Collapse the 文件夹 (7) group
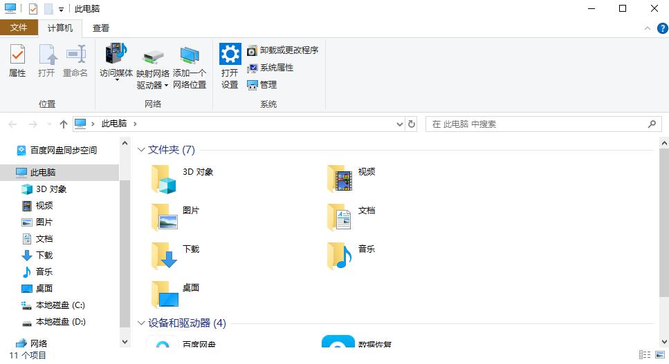Screen dimensions: 669x364 pos(141,150)
